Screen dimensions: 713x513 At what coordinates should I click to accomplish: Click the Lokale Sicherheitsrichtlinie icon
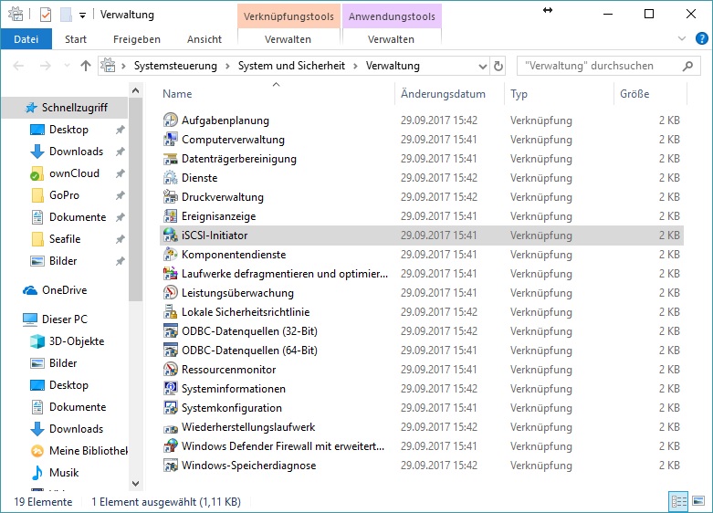point(171,312)
